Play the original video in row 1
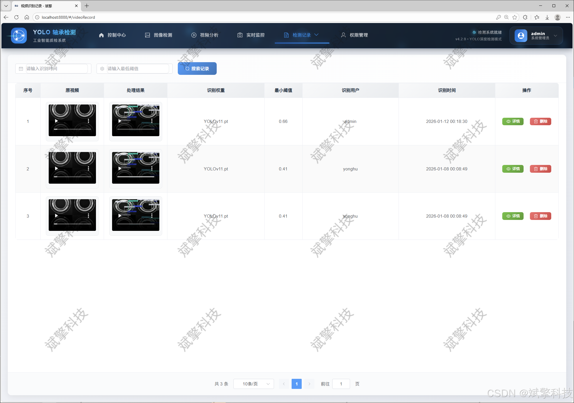 pyautogui.click(x=56, y=121)
